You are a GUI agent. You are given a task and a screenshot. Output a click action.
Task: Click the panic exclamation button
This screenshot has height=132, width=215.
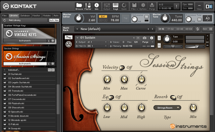tap(176, 6)
